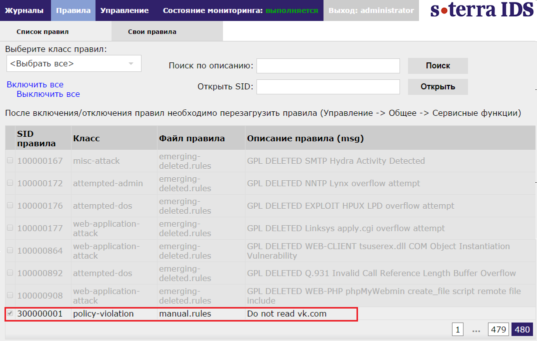The image size is (537, 341).
Task: Open the Управление menu
Action: pyautogui.click(x=124, y=10)
